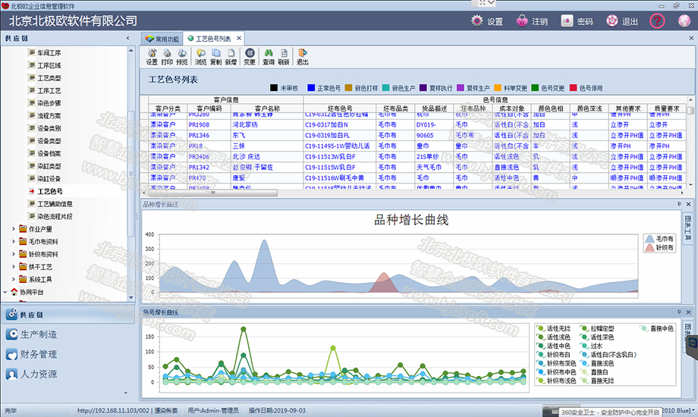Toggle 针织布白 series in legend

pos(554,355)
